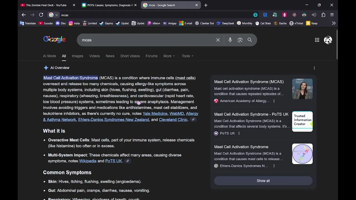Close the Zombie Heal Deck YouTube tab
Screen dimensions: 356x200
pos(74,5)
